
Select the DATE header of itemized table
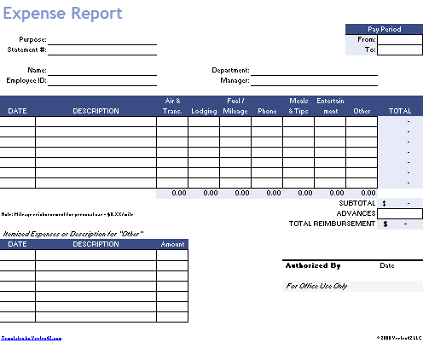(17, 244)
